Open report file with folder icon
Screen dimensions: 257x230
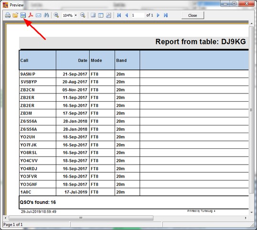15,15
